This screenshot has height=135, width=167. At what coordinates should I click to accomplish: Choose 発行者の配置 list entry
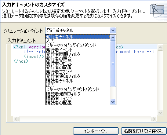click(x=78, y=67)
